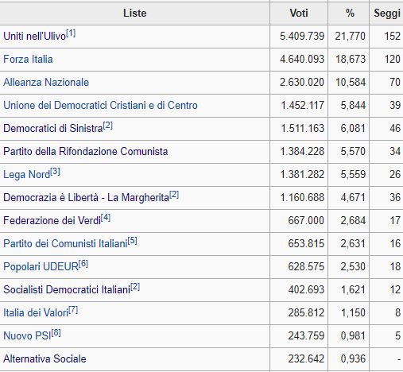Select seat count 46
This screenshot has height=372, width=403.
(x=395, y=129)
